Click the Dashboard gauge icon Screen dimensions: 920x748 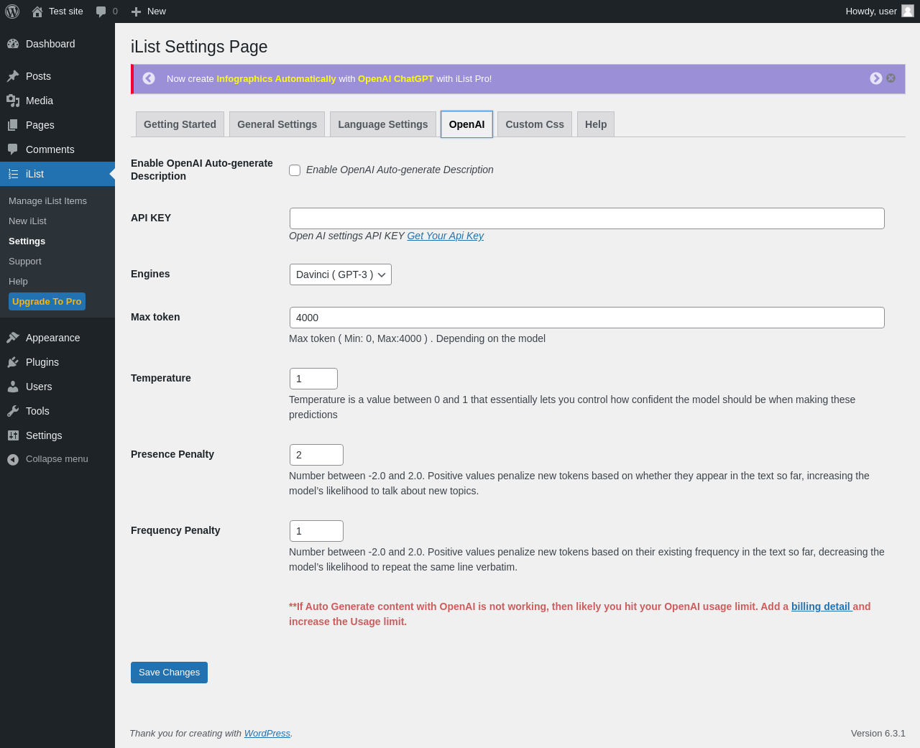point(13,44)
